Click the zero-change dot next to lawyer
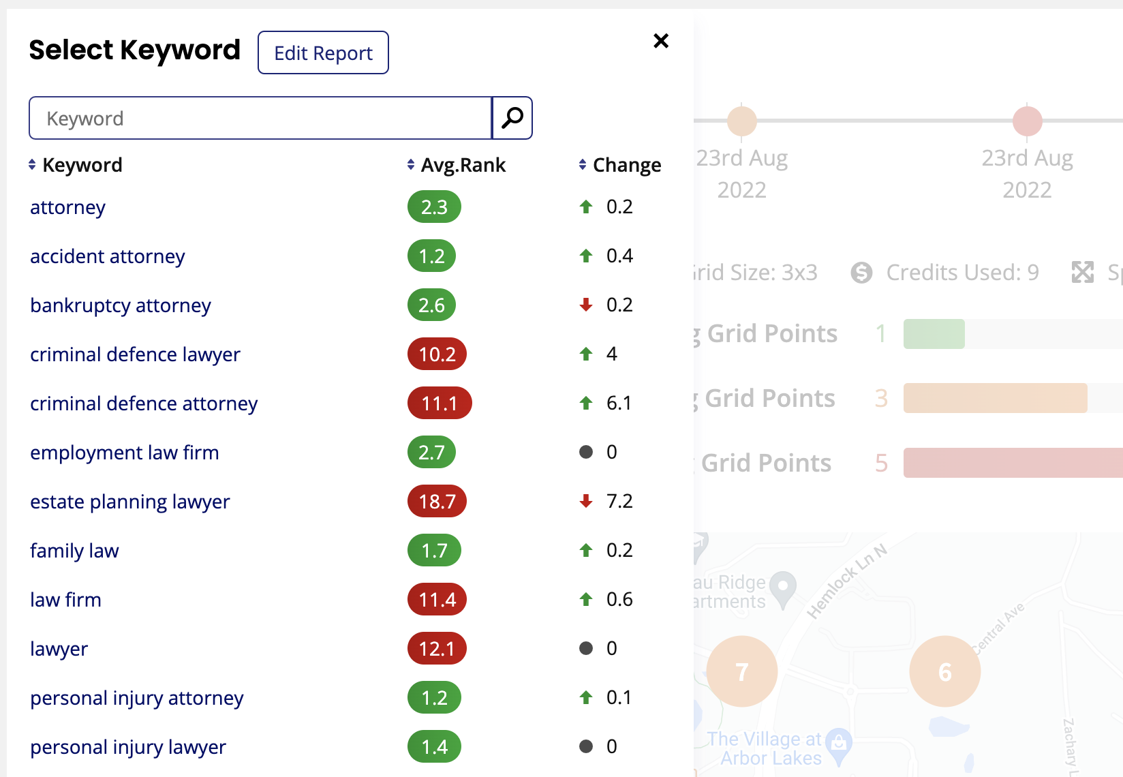Image resolution: width=1123 pixels, height=777 pixels. [x=585, y=648]
